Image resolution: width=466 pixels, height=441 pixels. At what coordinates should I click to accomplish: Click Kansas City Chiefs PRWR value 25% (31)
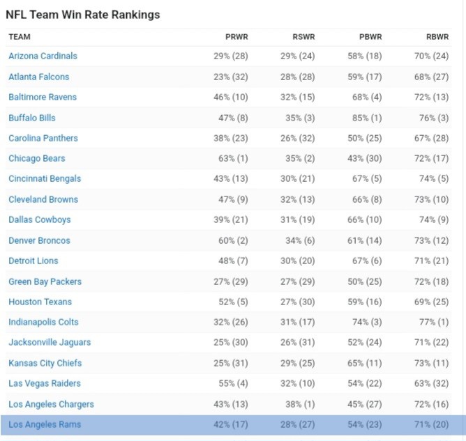tap(231, 363)
